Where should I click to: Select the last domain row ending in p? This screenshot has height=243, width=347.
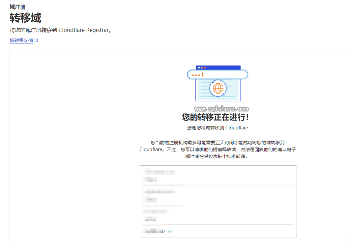tap(217, 231)
